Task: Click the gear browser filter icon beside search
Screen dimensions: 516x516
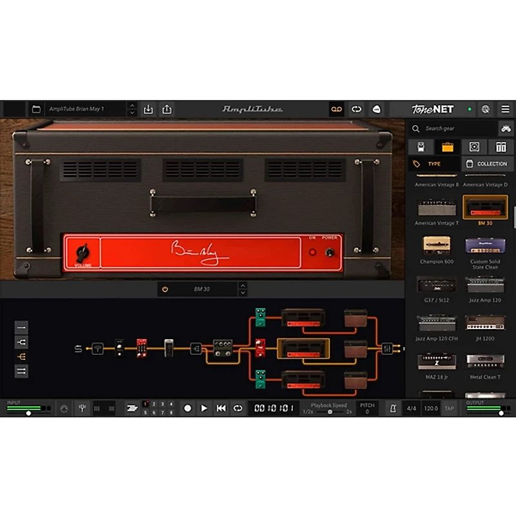Action: (x=506, y=128)
